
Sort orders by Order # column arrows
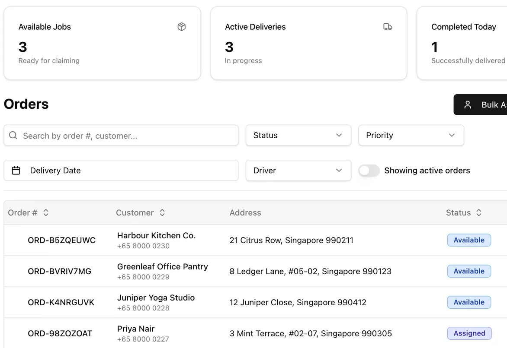46,212
